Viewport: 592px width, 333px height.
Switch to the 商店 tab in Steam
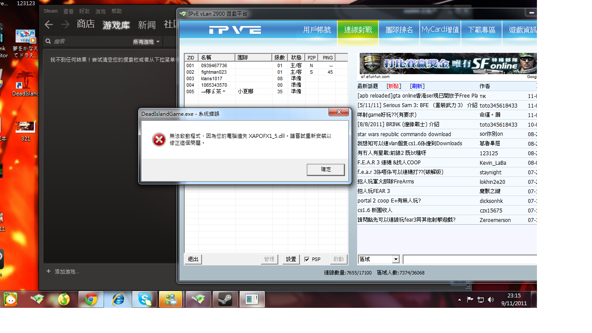[x=86, y=24]
